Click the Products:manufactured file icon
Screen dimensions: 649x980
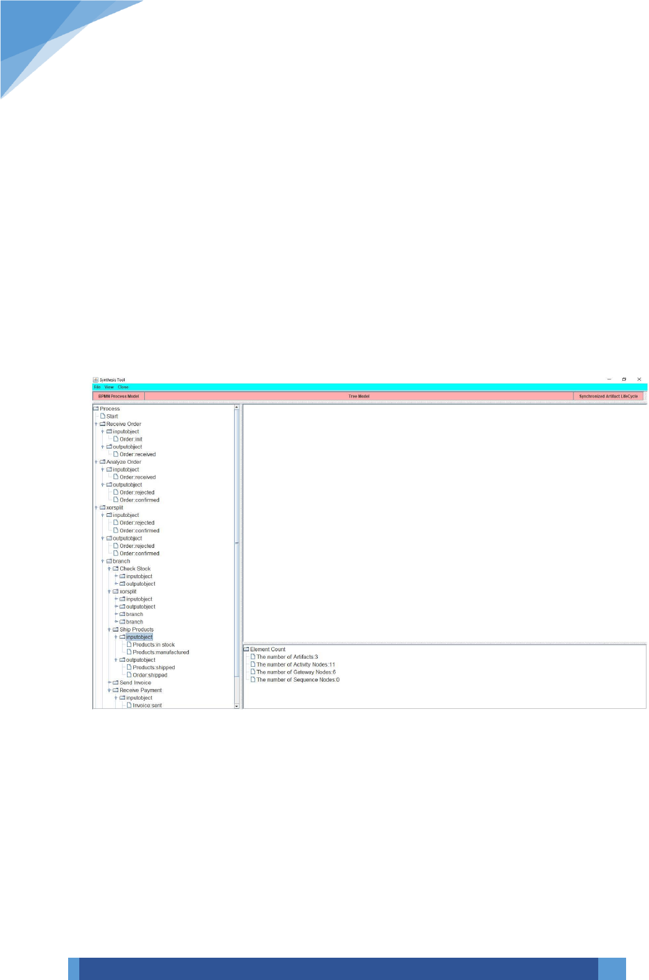129,652
